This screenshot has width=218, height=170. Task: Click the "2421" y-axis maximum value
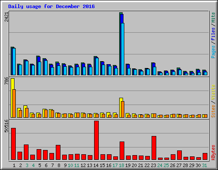(6, 17)
